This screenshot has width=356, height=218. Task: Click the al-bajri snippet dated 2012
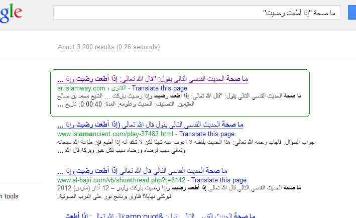[x=179, y=192]
